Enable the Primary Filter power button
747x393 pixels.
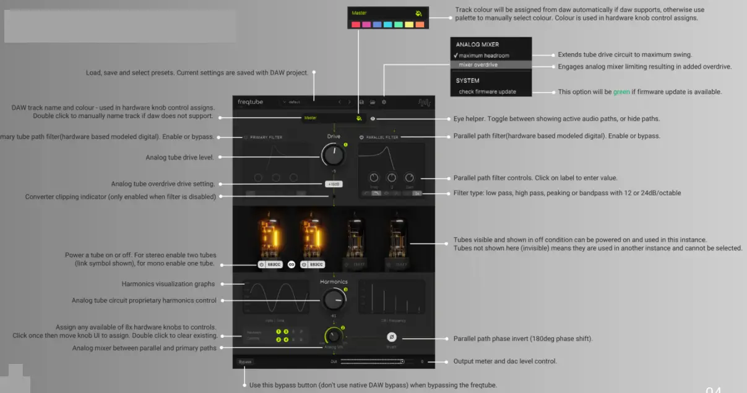(246, 137)
